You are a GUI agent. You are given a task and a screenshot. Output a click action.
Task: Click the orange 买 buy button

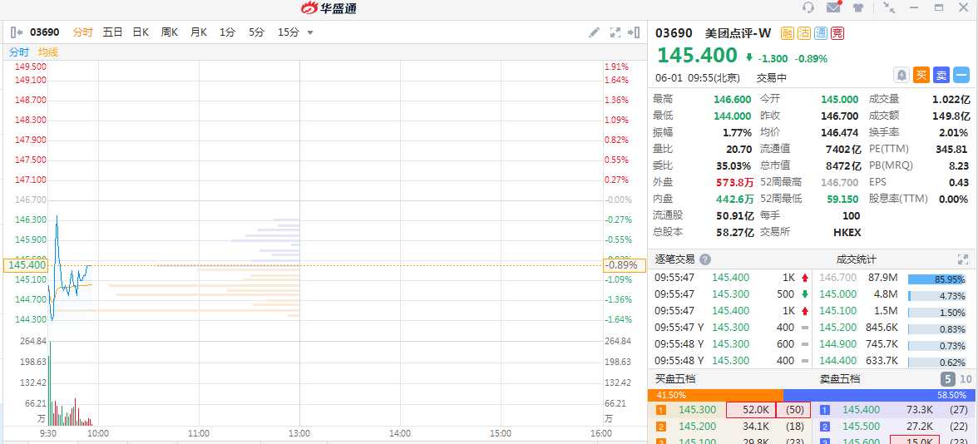pos(921,76)
